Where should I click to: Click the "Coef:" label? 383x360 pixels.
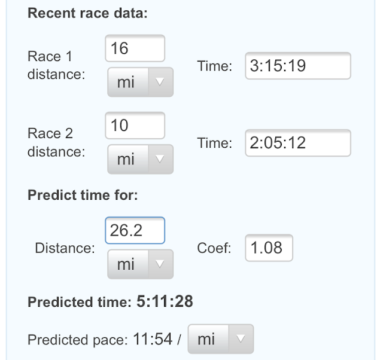(x=214, y=248)
